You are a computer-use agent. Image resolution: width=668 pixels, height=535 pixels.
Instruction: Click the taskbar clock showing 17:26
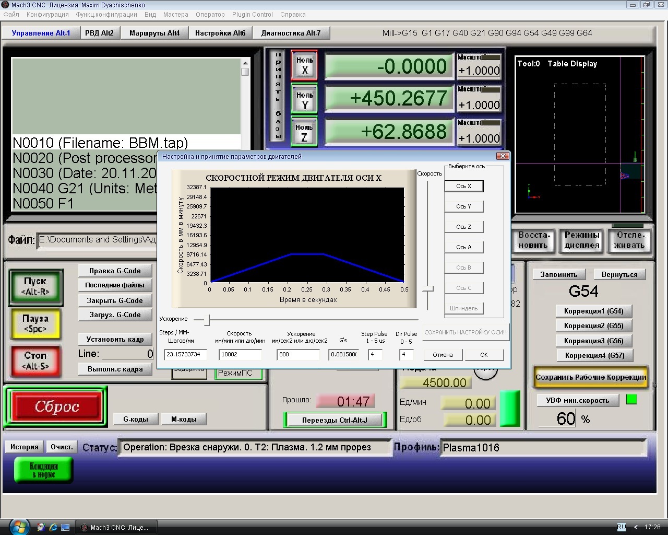click(652, 527)
